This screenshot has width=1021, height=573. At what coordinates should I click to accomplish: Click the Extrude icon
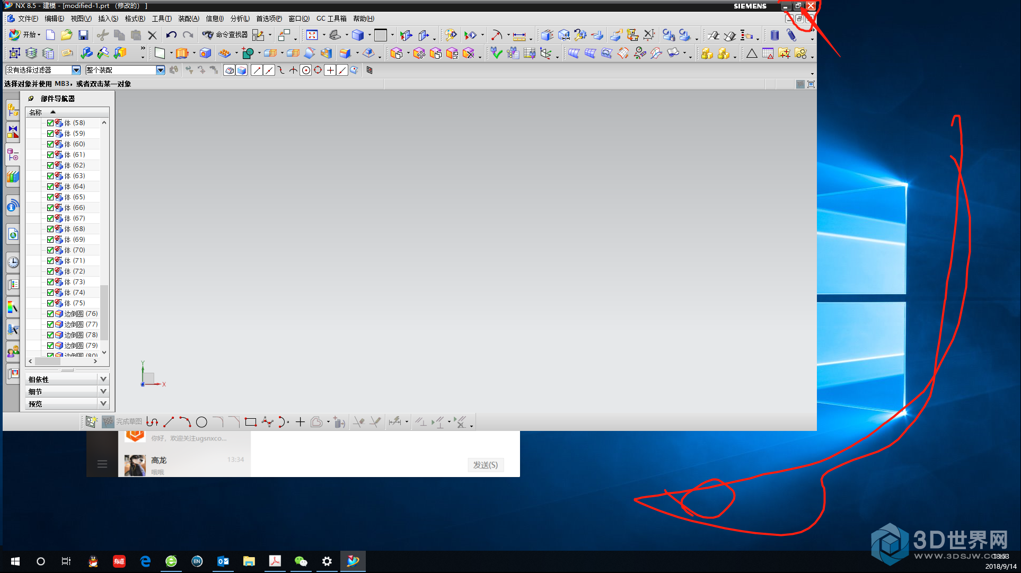(x=182, y=53)
